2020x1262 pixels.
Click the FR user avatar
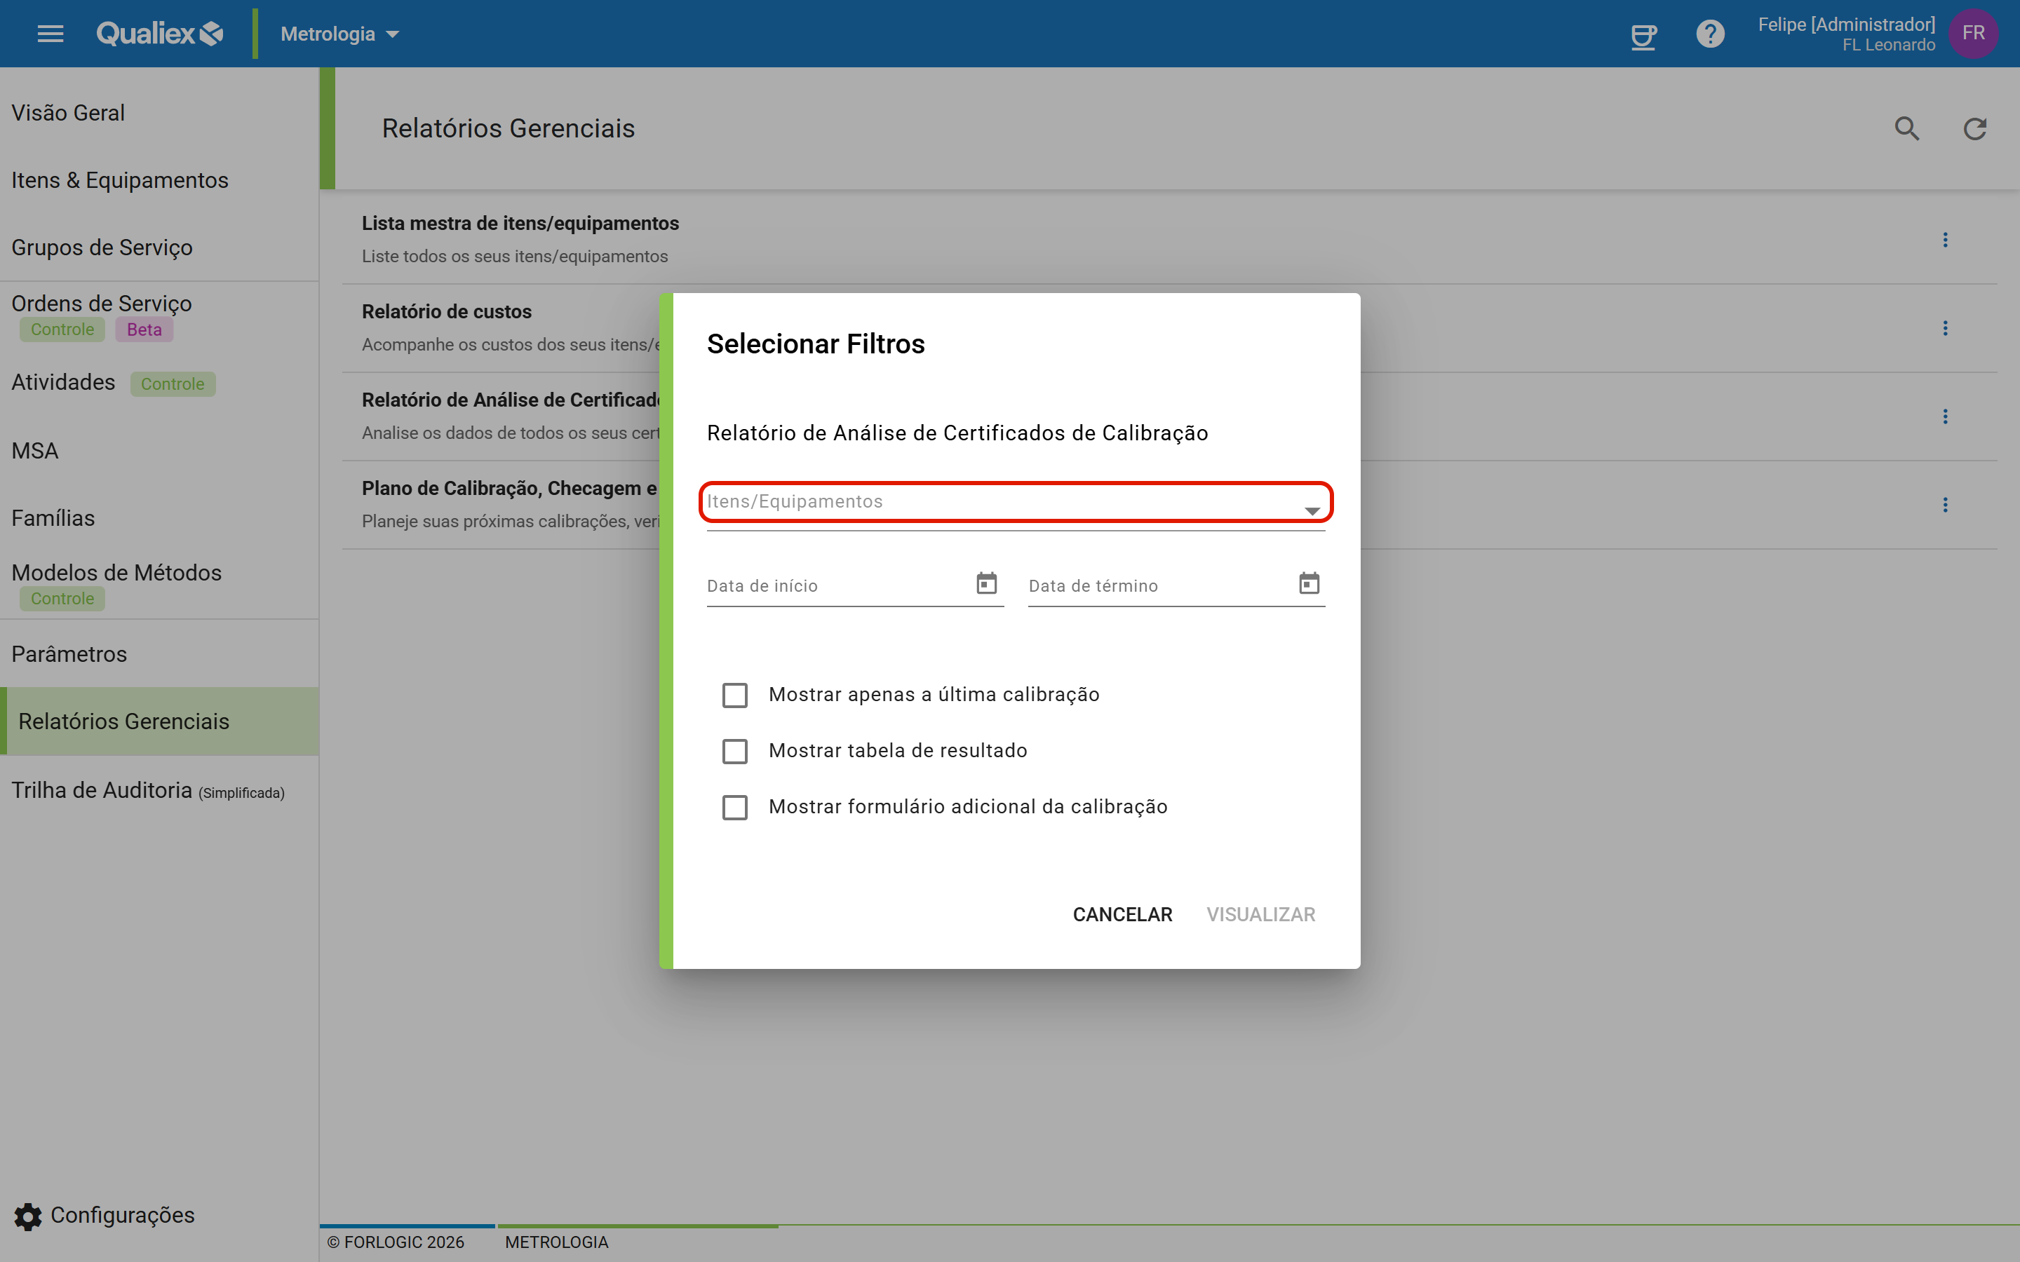click(x=1973, y=34)
